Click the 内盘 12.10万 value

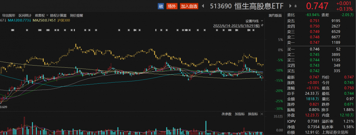(x=347, y=115)
